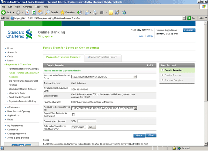
Task: Click the page icon in address bar
Action: tap(12, 18)
